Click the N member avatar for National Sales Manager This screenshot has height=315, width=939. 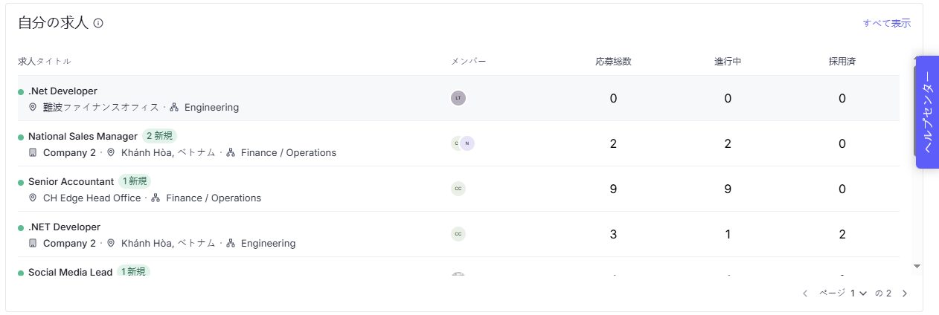[x=467, y=143]
